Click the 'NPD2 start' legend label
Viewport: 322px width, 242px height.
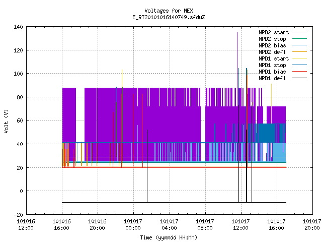point(274,32)
